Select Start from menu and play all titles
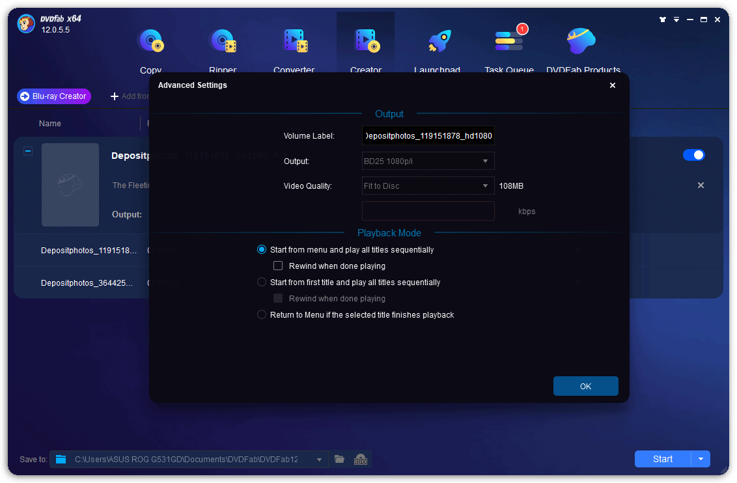Screen dimensions: 737x483 pos(262,249)
